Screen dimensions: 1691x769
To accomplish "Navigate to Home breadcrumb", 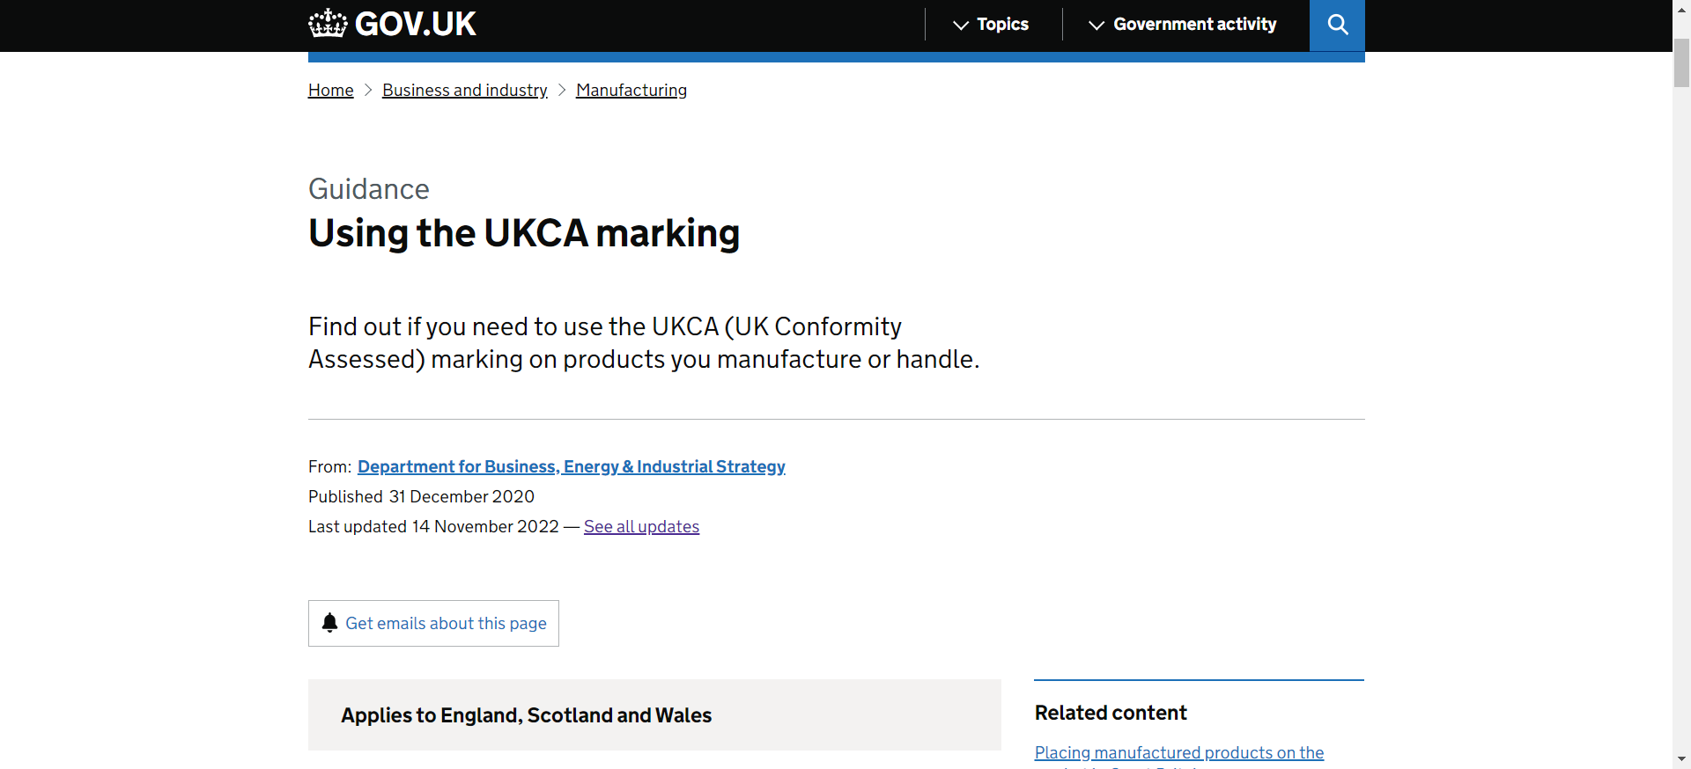I will pyautogui.click(x=329, y=90).
